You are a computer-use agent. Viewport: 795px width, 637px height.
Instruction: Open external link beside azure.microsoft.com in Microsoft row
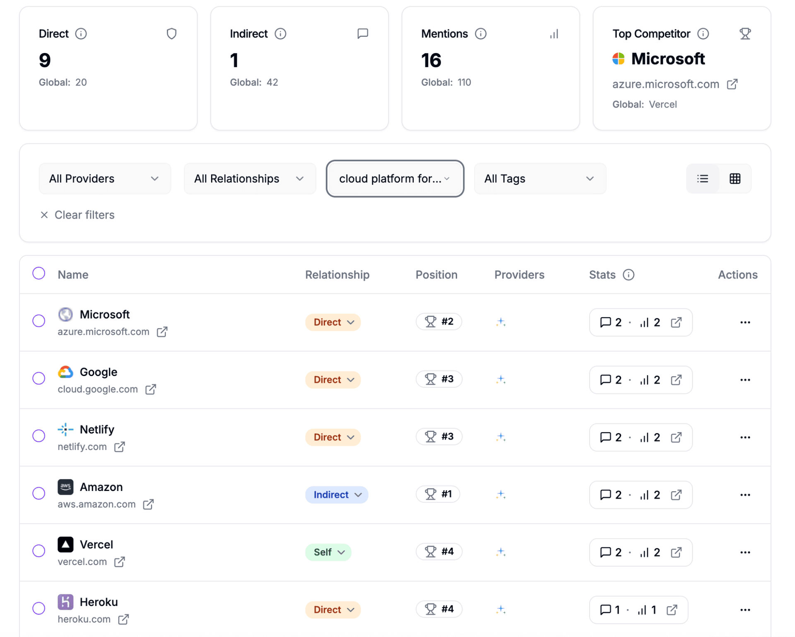pos(162,332)
